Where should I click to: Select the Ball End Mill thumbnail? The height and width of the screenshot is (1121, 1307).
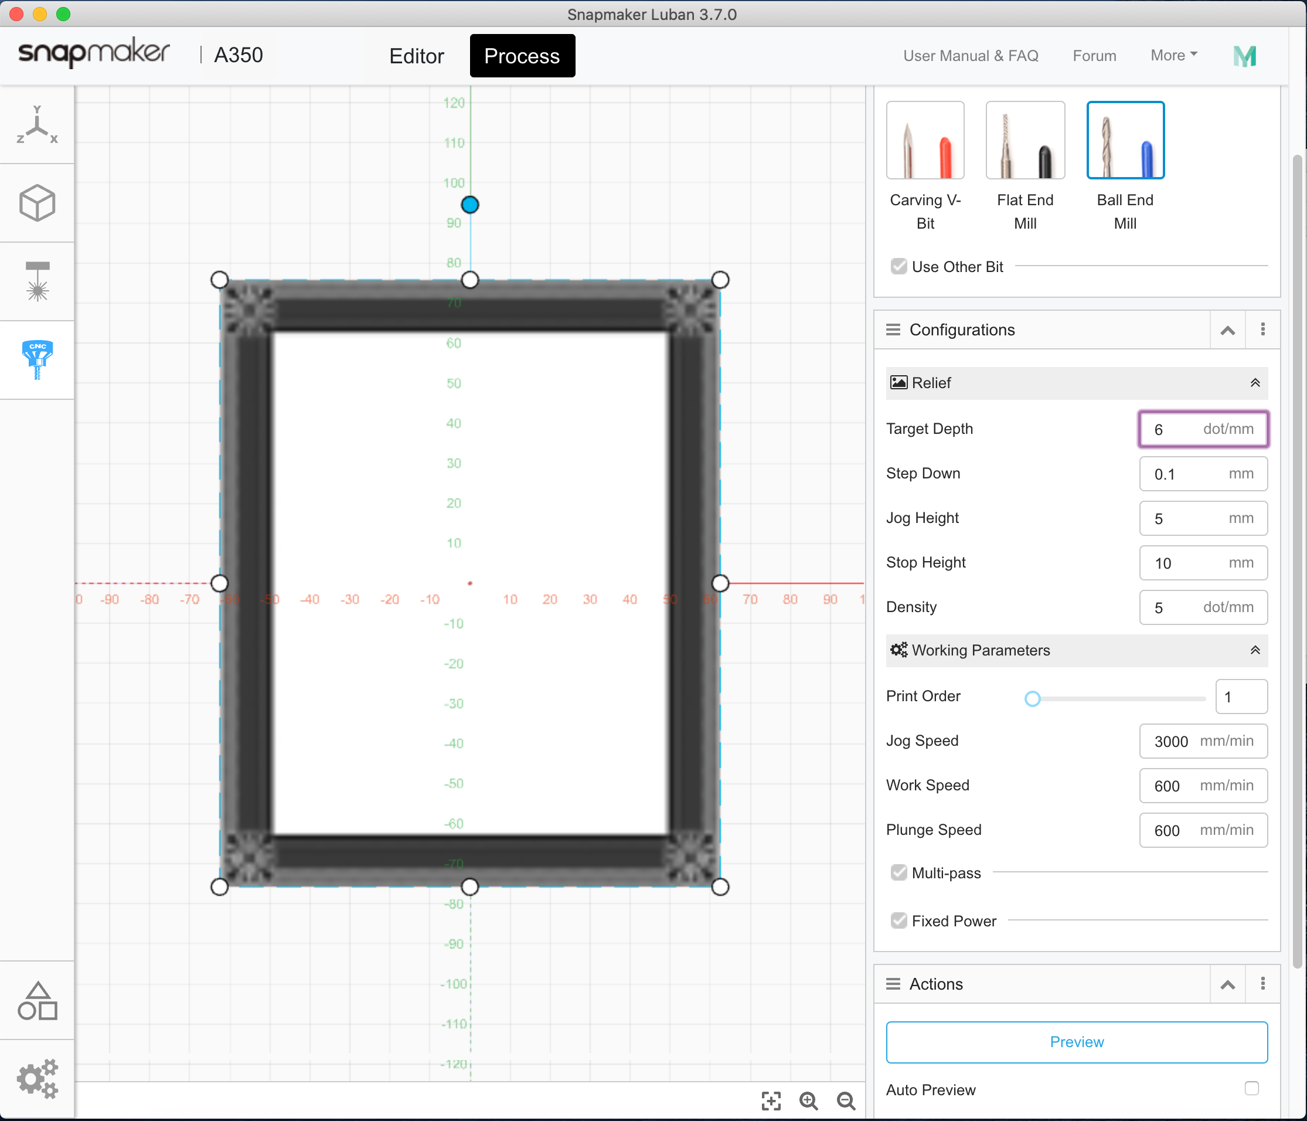click(1125, 139)
